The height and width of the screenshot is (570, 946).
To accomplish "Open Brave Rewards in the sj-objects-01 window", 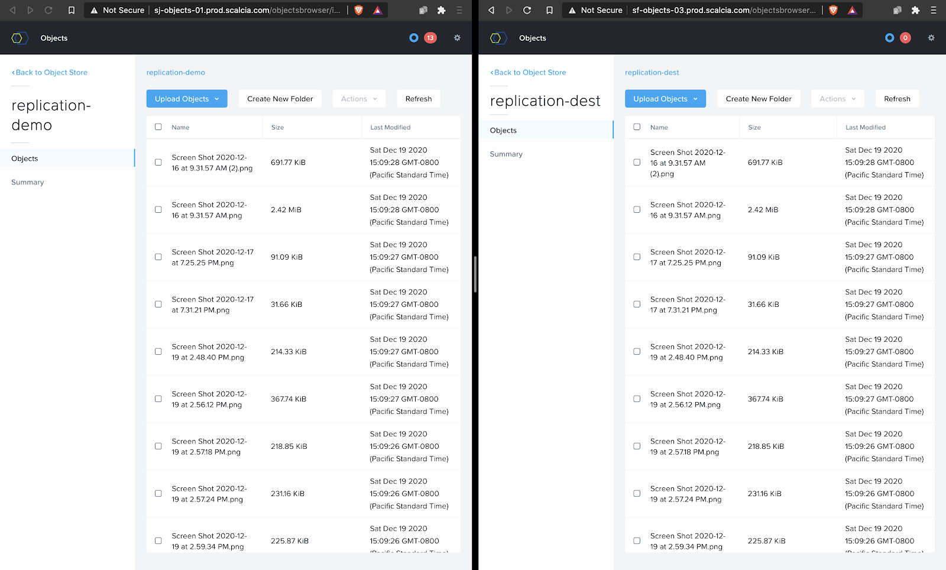I will point(377,10).
